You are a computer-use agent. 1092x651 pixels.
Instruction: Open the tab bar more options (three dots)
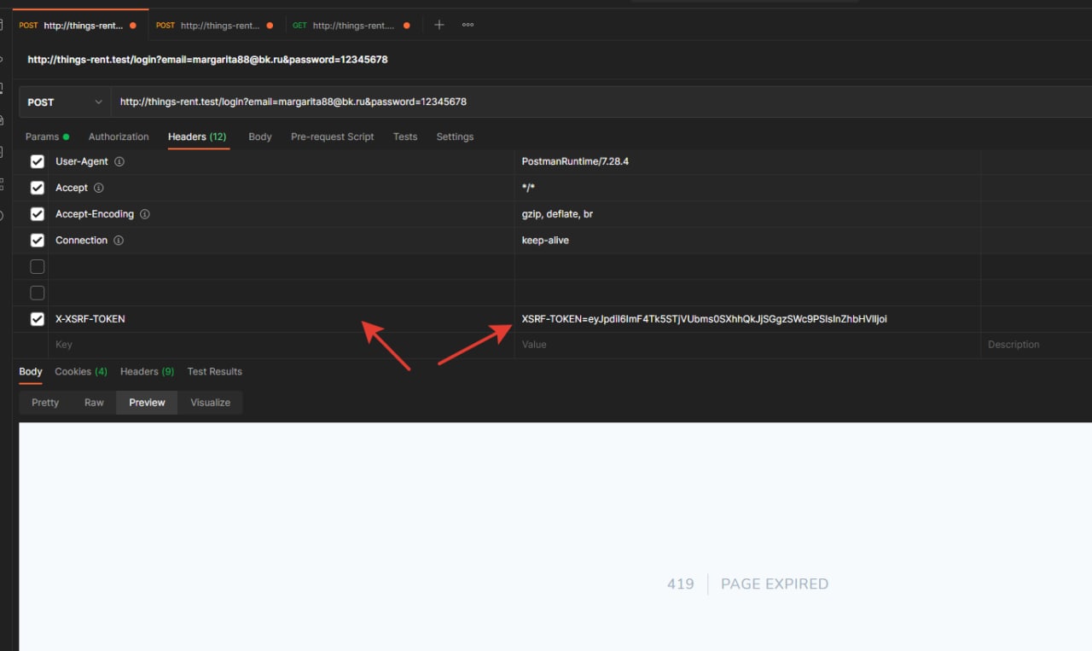(x=468, y=25)
